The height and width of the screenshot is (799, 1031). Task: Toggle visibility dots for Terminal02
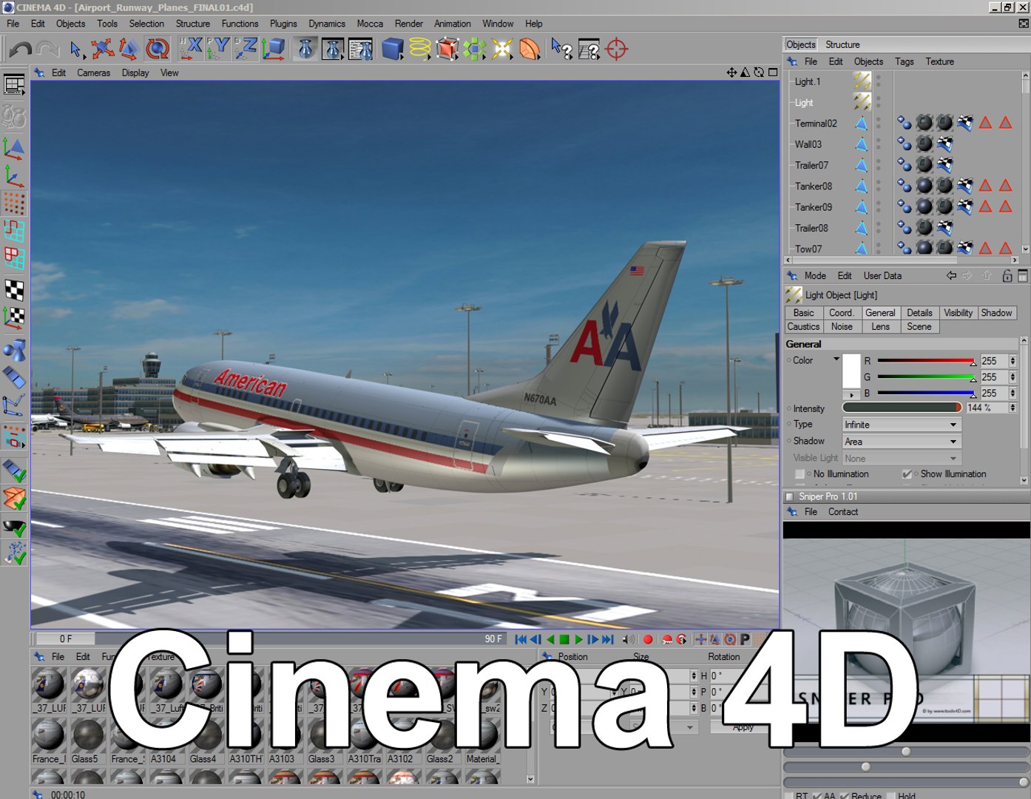[x=879, y=123]
